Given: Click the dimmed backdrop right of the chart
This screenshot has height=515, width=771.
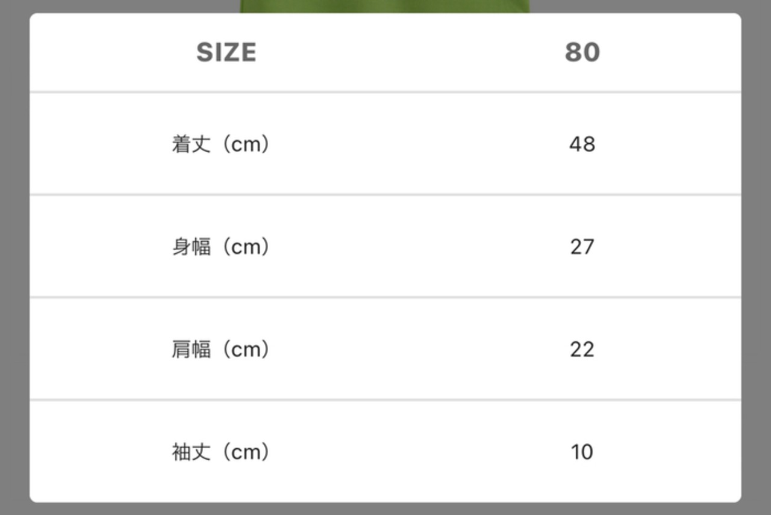Looking at the screenshot, I should coord(756,257).
